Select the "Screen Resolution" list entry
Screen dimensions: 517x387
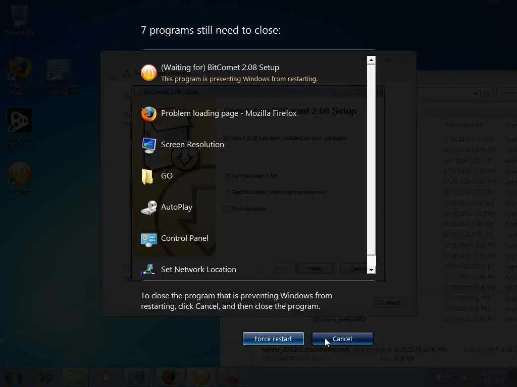pyautogui.click(x=192, y=145)
